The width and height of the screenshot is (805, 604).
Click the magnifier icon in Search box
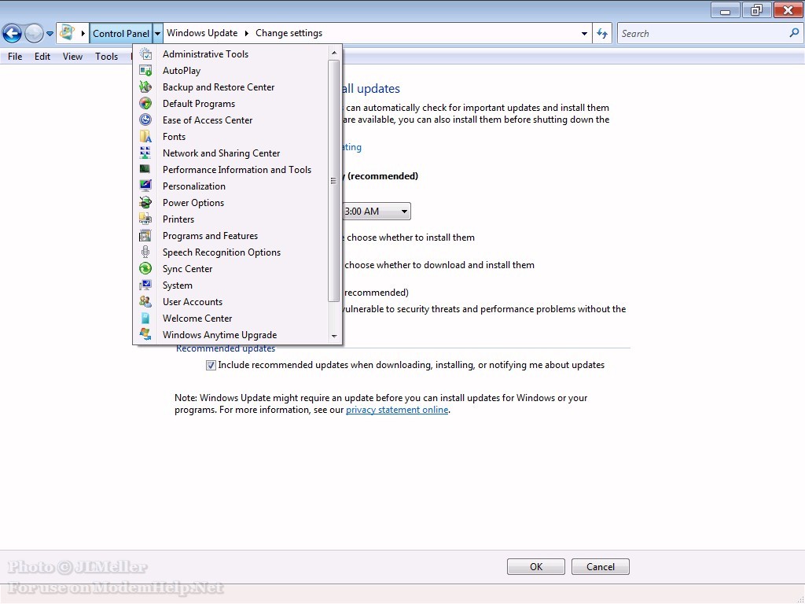[794, 33]
